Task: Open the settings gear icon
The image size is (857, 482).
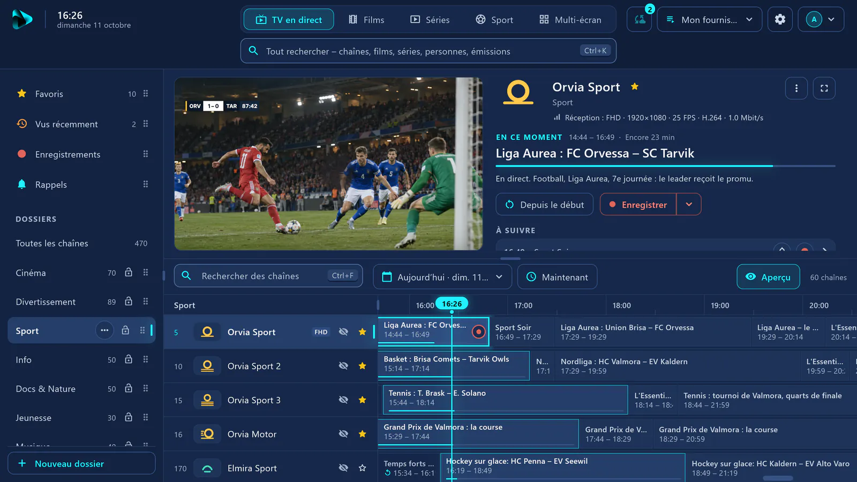Action: pyautogui.click(x=780, y=19)
